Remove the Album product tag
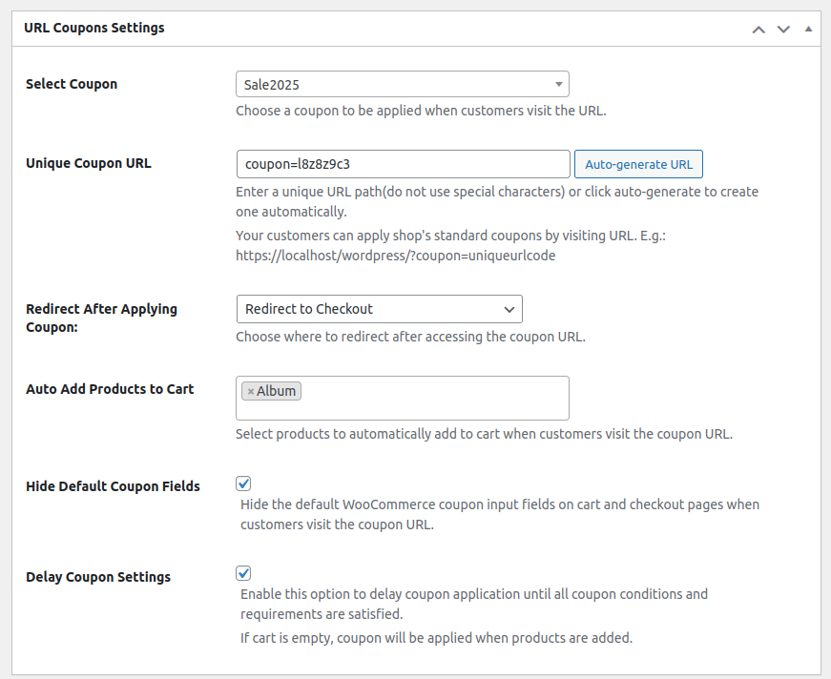 click(250, 391)
